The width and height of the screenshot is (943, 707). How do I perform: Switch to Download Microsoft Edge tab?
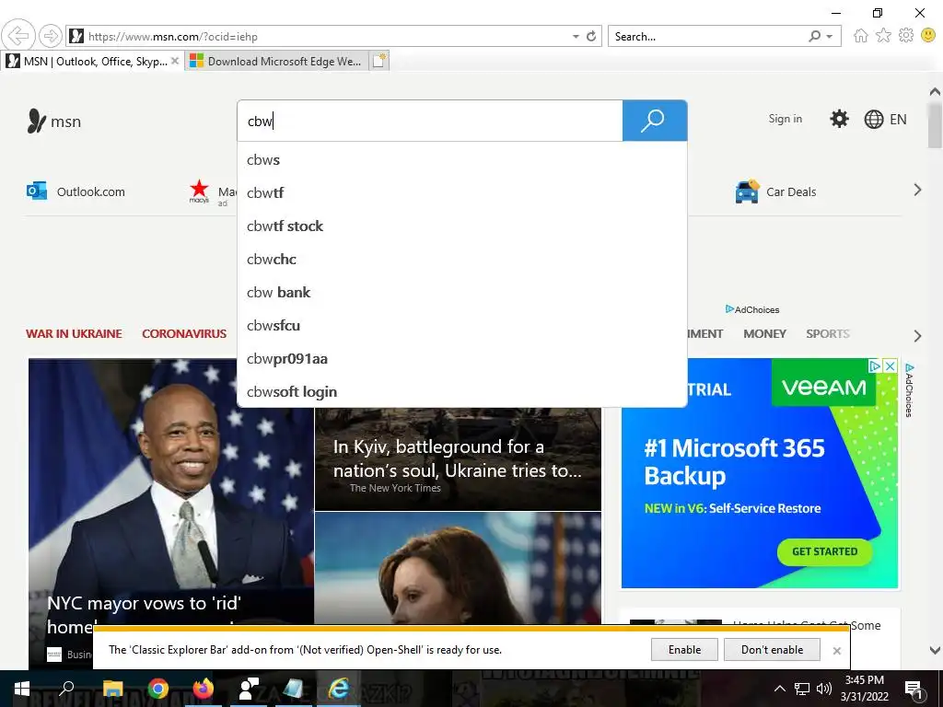(x=276, y=62)
